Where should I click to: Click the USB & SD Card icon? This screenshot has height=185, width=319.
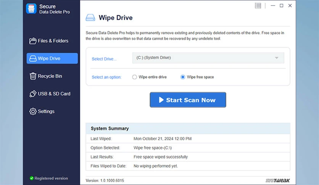pyautogui.click(x=33, y=94)
